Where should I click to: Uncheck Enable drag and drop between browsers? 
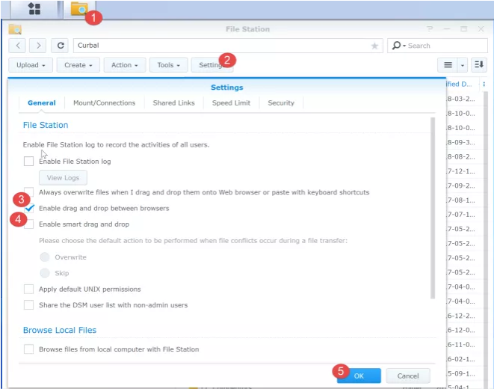[28, 208]
